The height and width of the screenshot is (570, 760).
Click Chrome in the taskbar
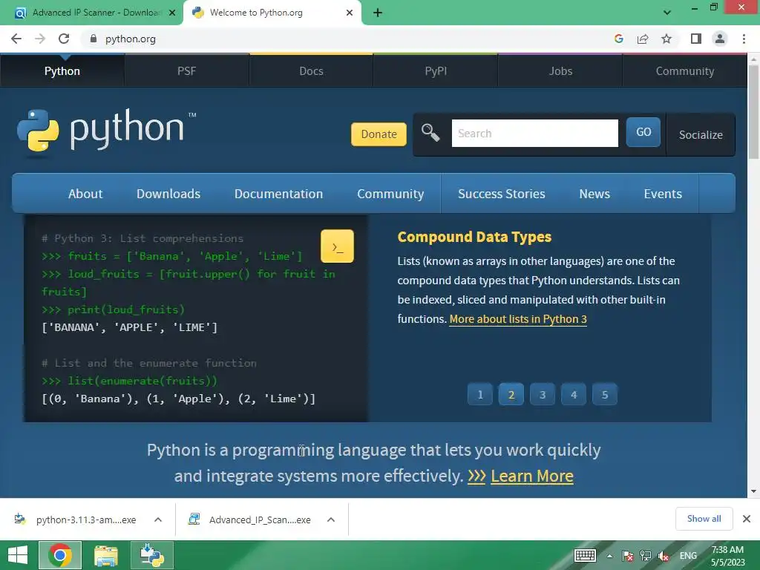click(60, 555)
